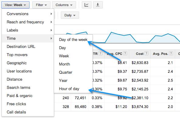180x118 pixels.
Task: Click help icon next to CTR header
Action: 100,53
